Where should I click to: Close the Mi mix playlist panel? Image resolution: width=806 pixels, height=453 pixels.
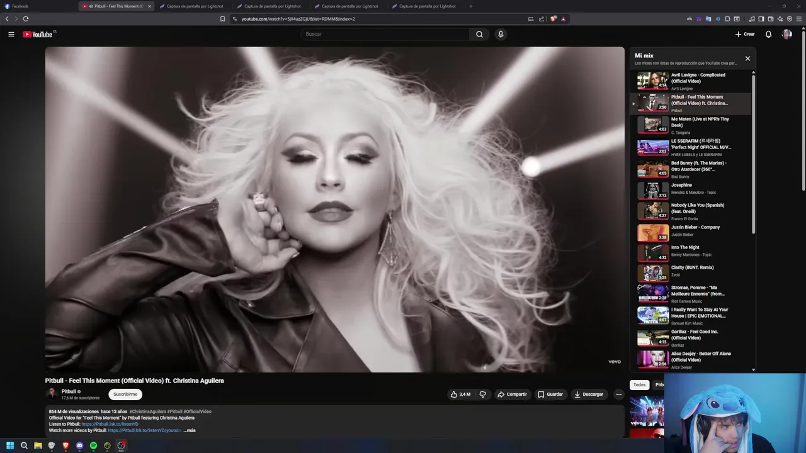[x=747, y=59]
